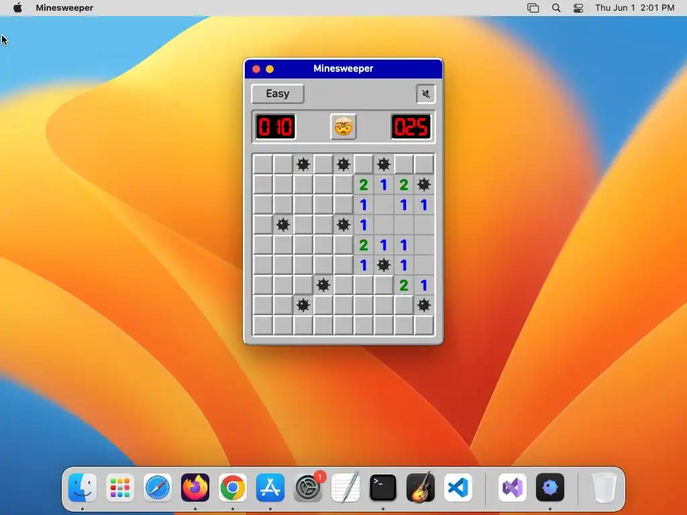The width and height of the screenshot is (687, 515).
Task: Click the green 2 in the 2 1 1 row
Action: 364,245
